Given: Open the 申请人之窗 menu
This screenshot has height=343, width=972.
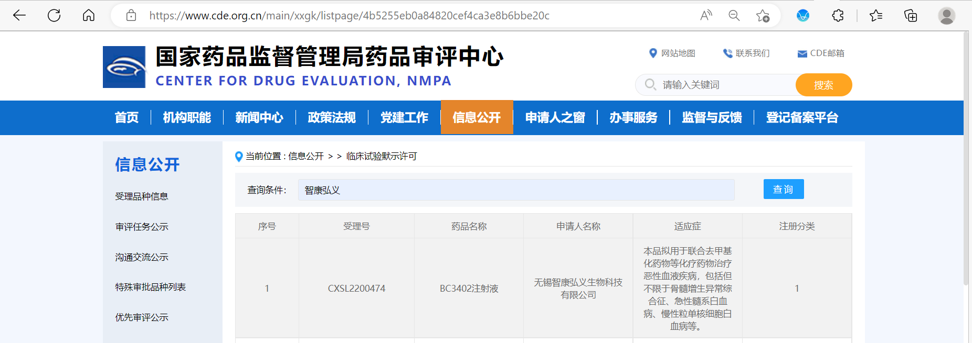Looking at the screenshot, I should point(555,118).
